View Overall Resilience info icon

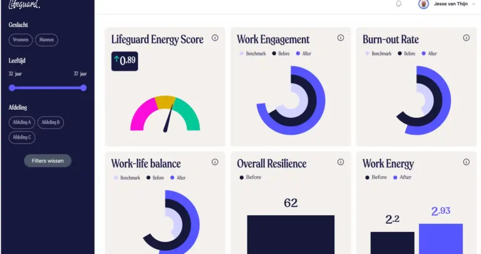coord(341,162)
